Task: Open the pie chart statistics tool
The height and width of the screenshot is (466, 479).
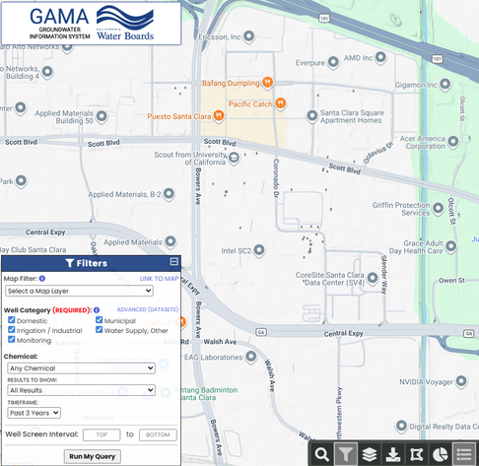Action: click(x=441, y=454)
